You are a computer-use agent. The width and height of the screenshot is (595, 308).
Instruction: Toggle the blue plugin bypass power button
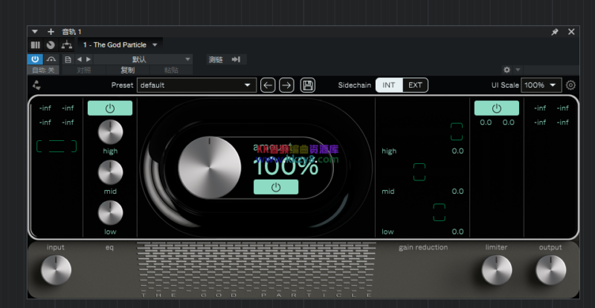tap(35, 59)
